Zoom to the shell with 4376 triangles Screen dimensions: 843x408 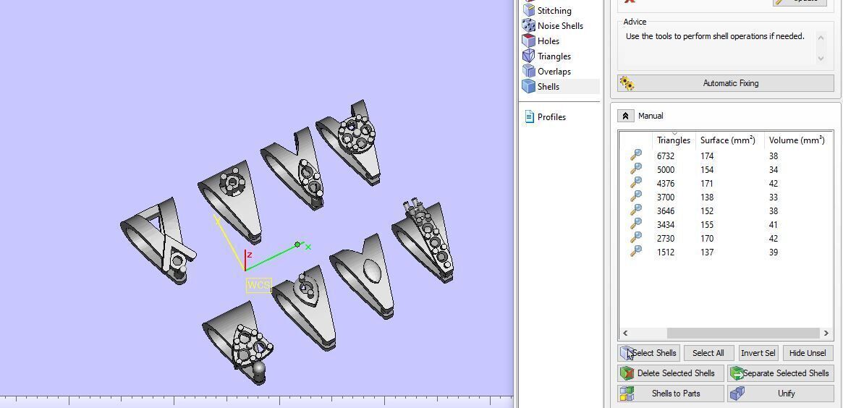[x=635, y=183]
